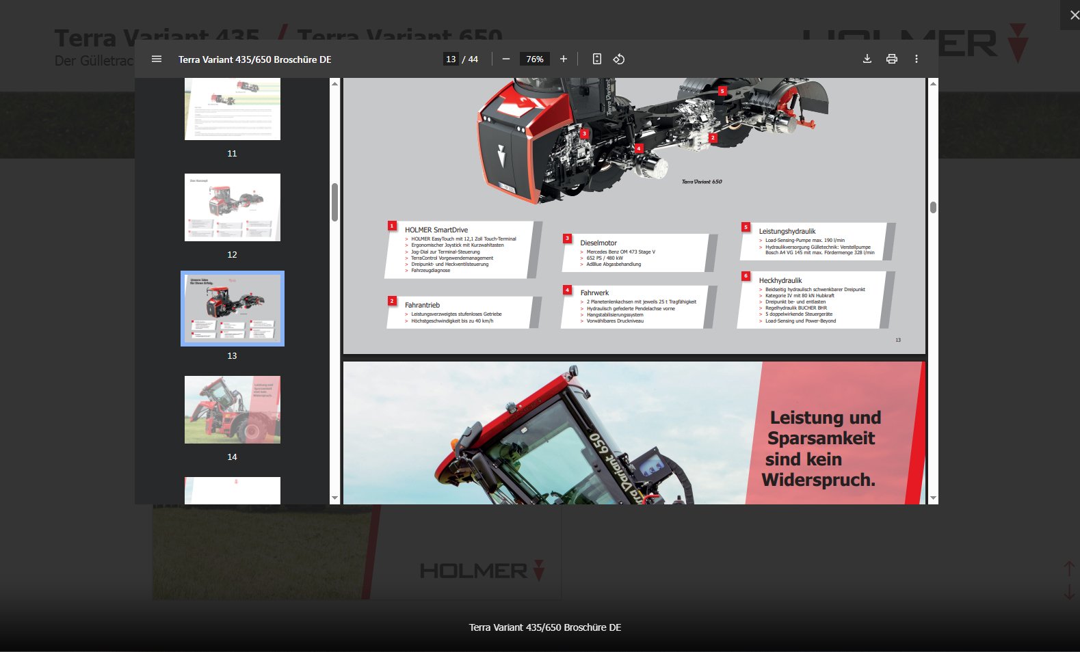Rotate the document counterclockwise

pyautogui.click(x=619, y=59)
